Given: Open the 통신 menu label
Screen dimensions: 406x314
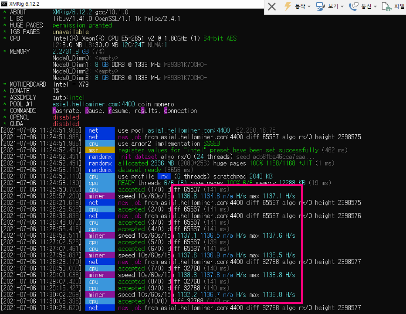Looking at the screenshot, I should click(366, 6).
